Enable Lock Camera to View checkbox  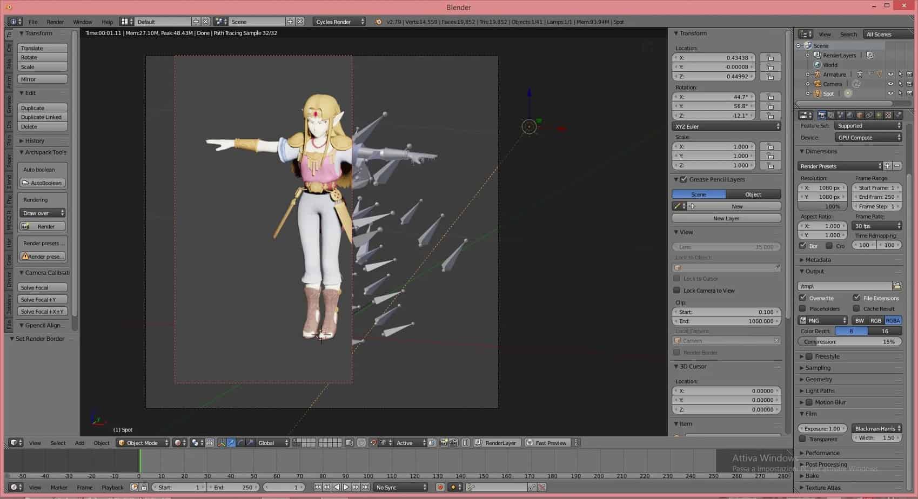point(676,290)
